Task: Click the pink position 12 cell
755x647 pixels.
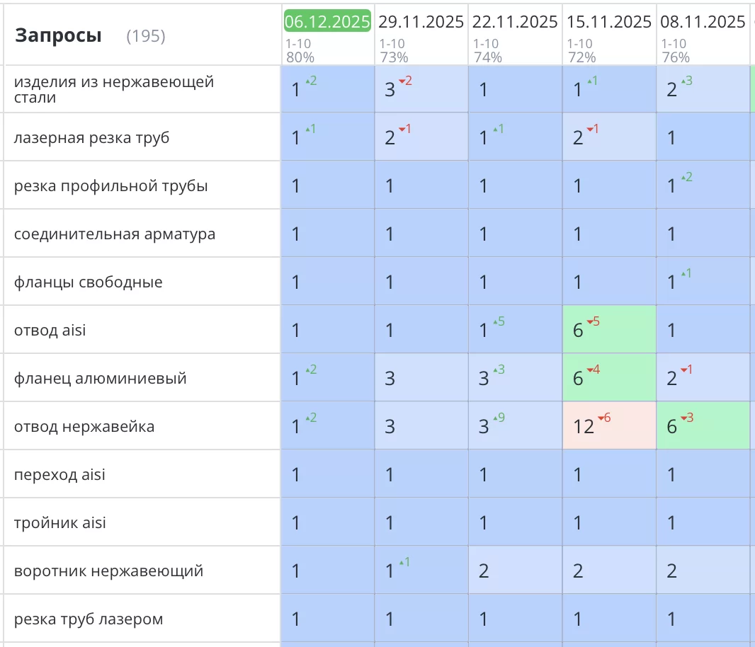Action: tap(609, 426)
